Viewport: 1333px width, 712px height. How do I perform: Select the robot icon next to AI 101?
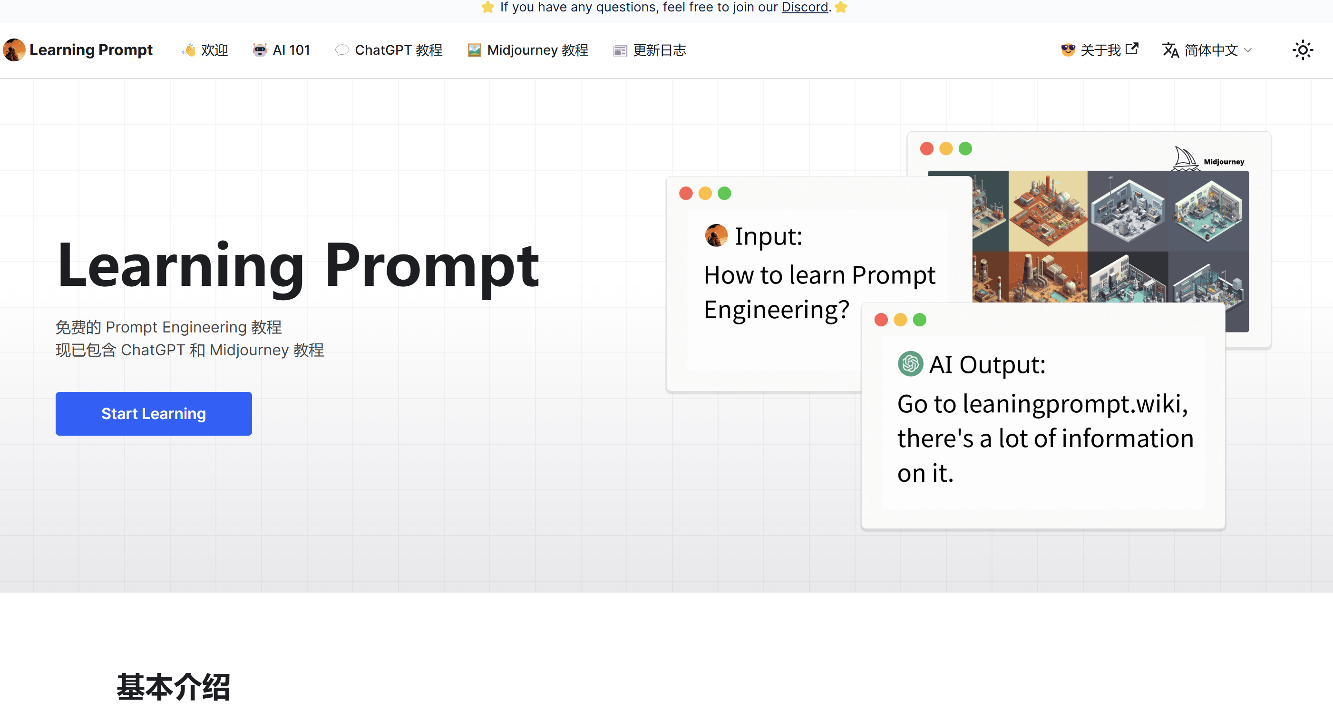[260, 49]
